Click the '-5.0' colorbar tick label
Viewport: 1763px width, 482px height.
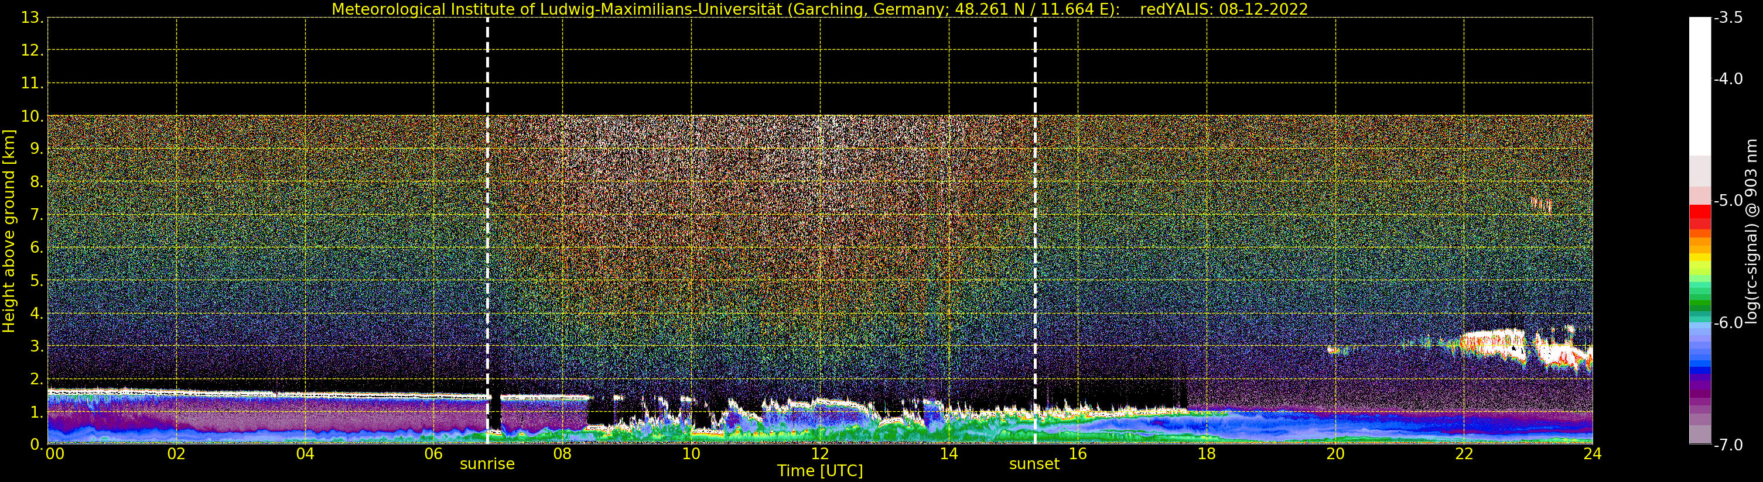[x=1728, y=200]
